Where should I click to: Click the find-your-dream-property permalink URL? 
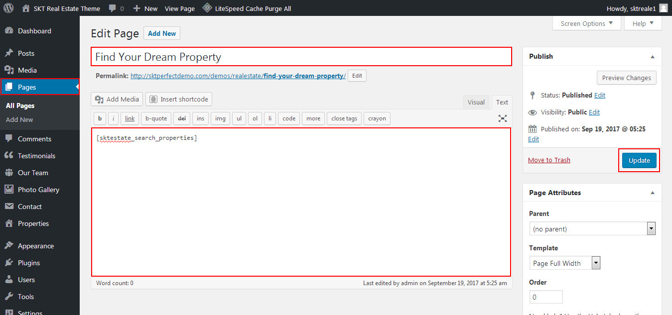tap(238, 76)
